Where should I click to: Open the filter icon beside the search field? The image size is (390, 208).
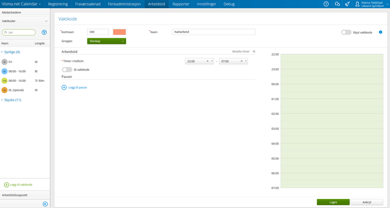44,32
